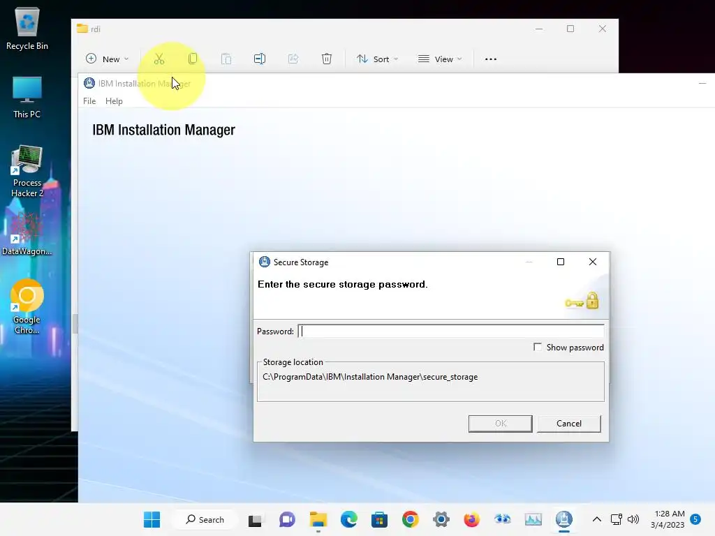715x536 pixels.
Task: Click the secure_storage location path text
Action: pyautogui.click(x=370, y=377)
